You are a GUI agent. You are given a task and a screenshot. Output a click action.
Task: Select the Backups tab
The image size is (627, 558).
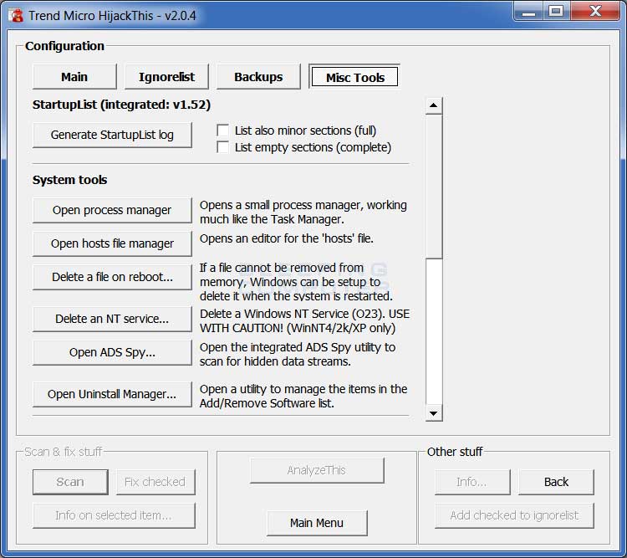[258, 76]
